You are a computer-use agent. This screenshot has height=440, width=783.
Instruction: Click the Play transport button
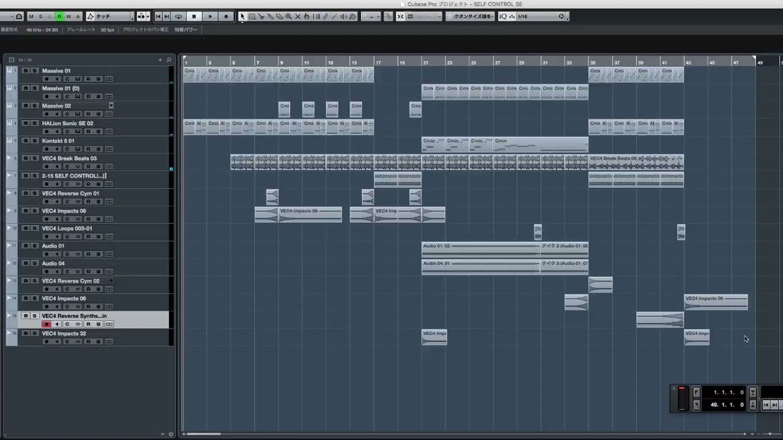click(210, 16)
